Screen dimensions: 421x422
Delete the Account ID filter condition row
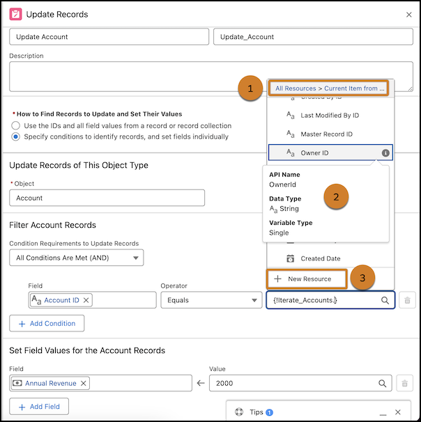pyautogui.click(x=408, y=300)
